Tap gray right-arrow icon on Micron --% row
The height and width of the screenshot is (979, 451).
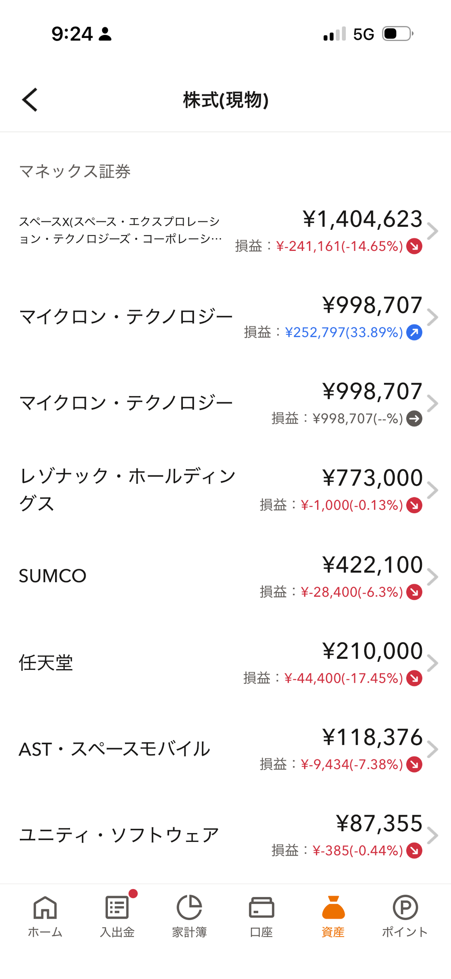(x=414, y=419)
